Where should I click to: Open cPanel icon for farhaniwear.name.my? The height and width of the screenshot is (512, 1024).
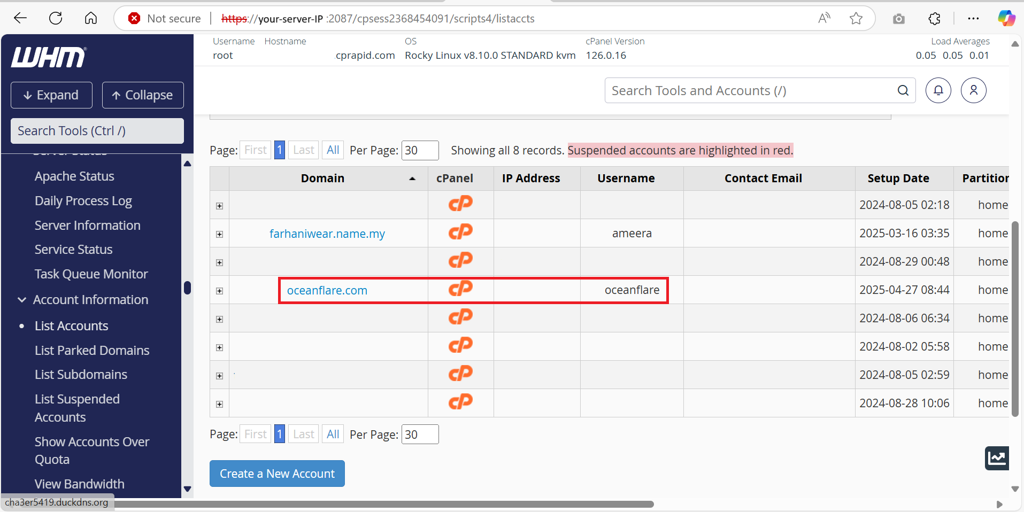[460, 232]
